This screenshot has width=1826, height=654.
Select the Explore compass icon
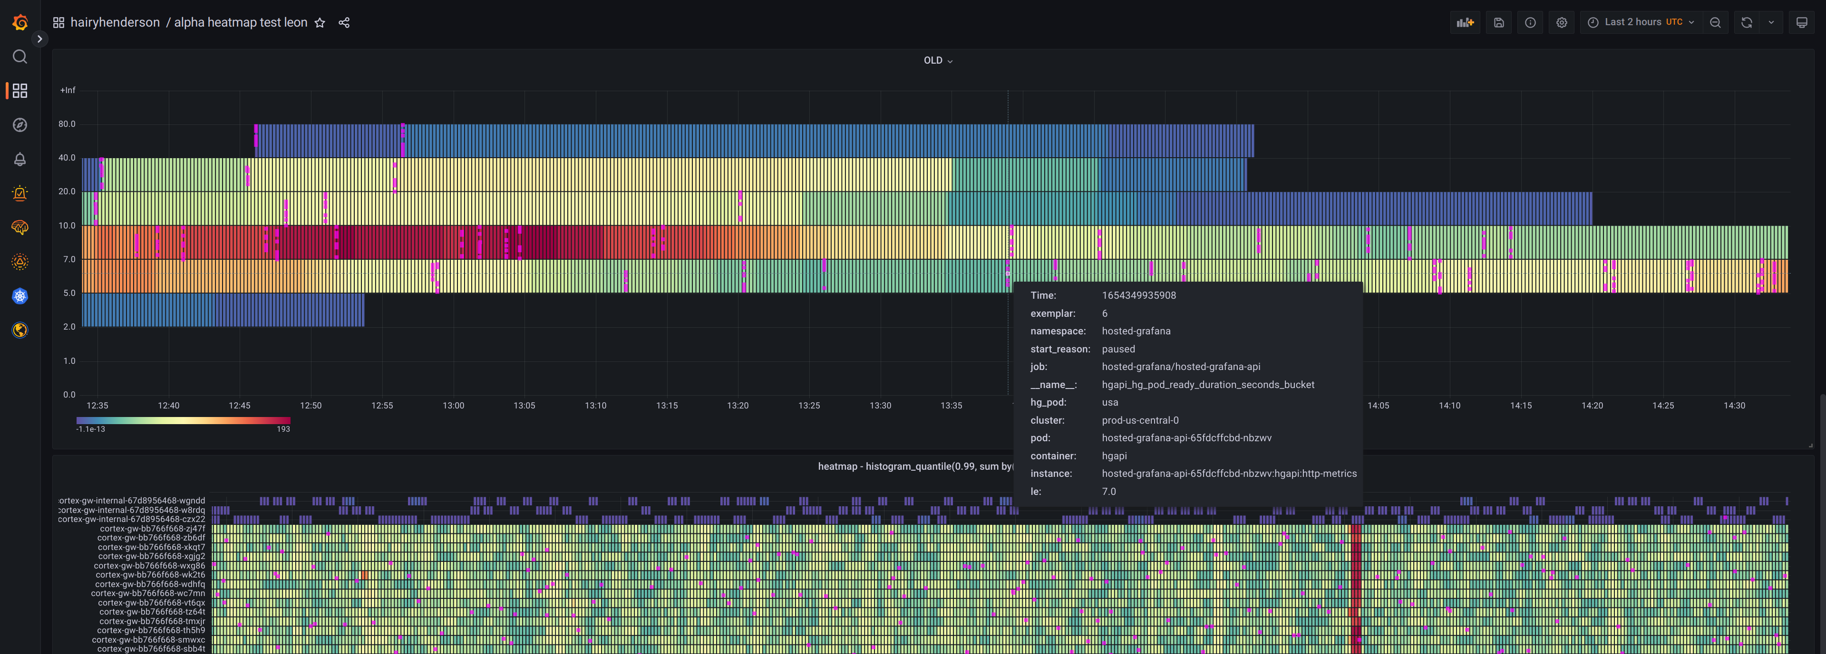pos(19,124)
